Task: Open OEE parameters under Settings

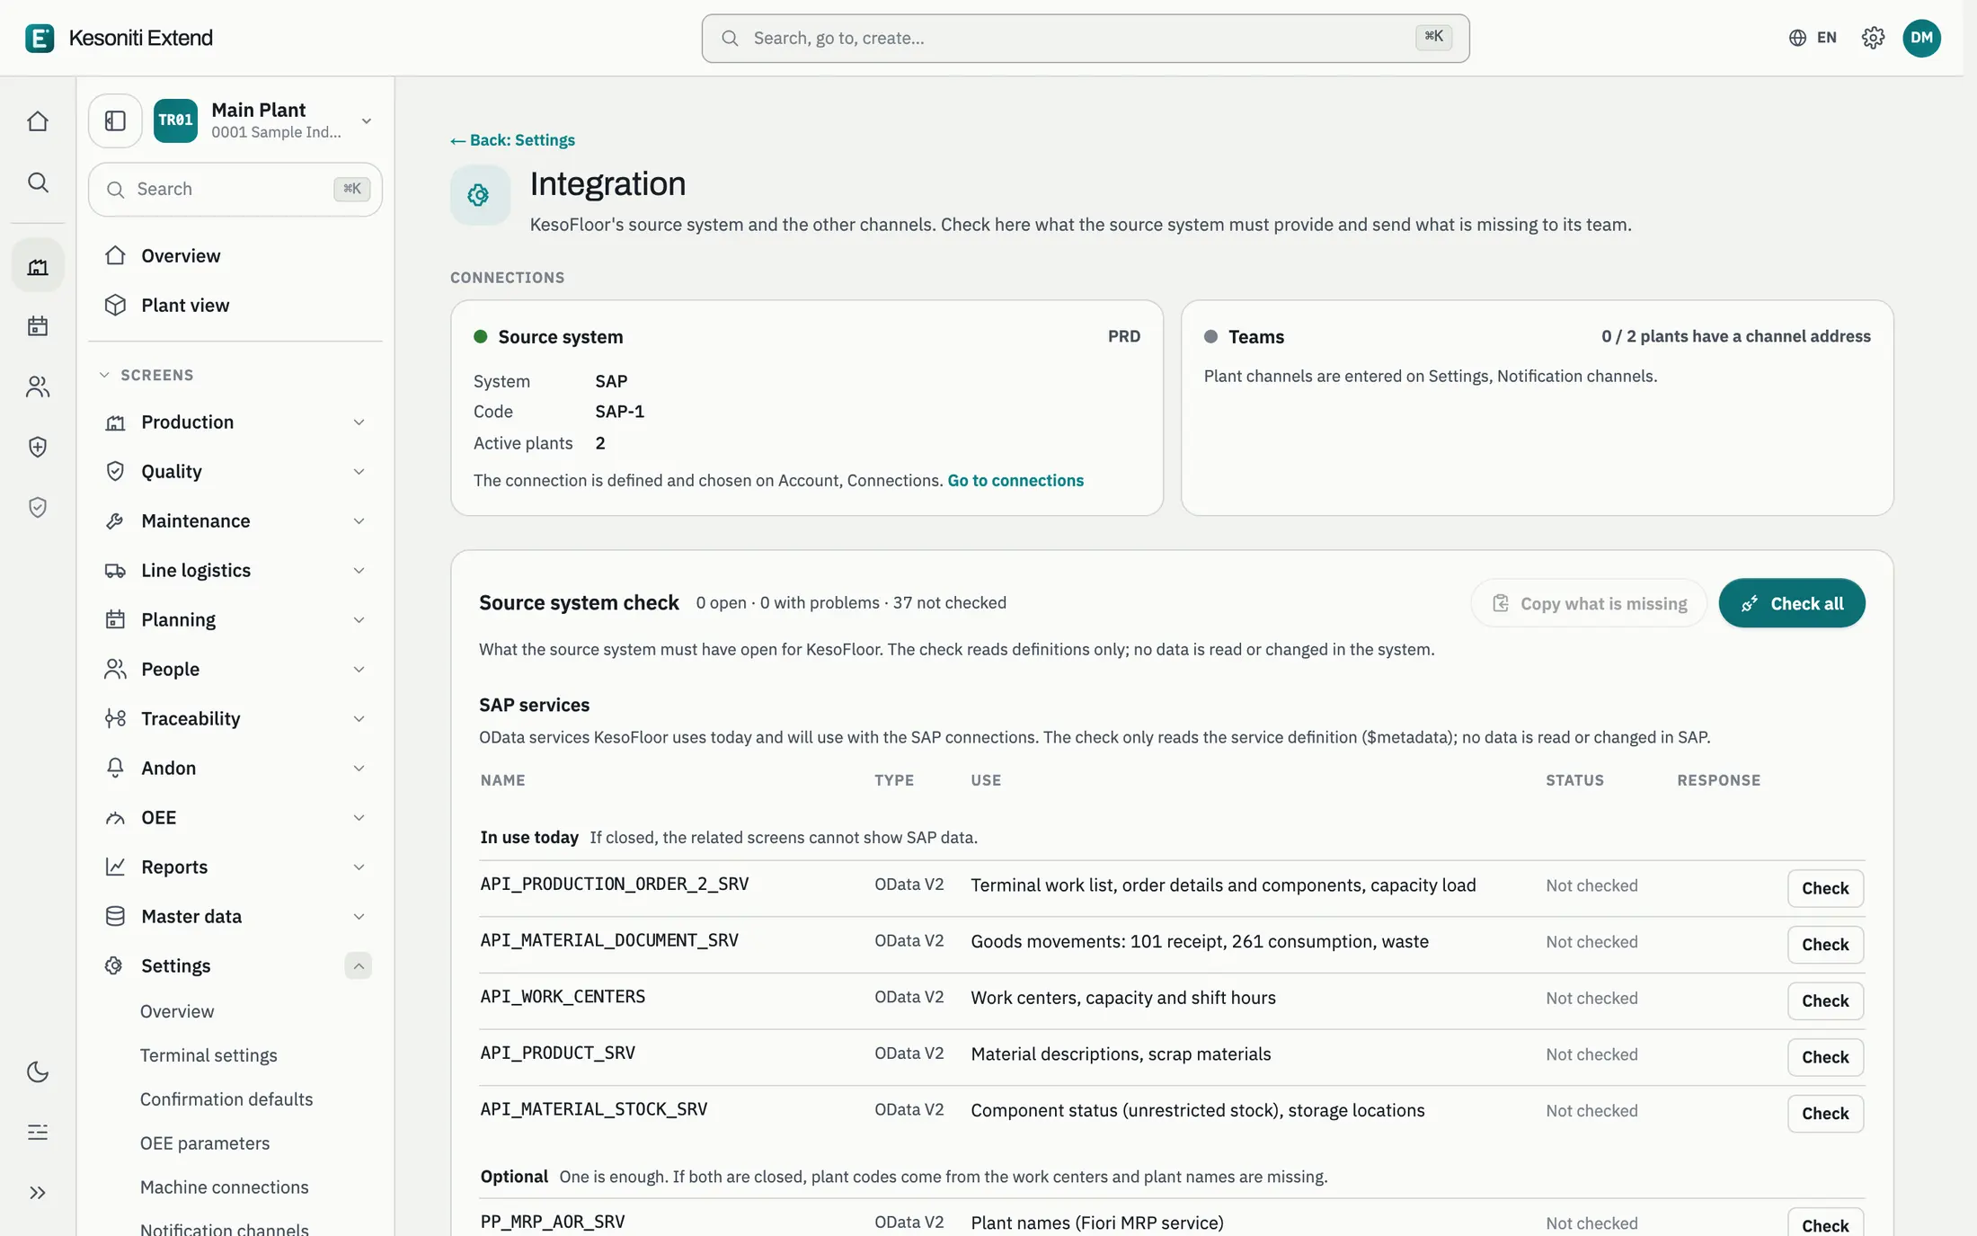Action: [205, 1143]
